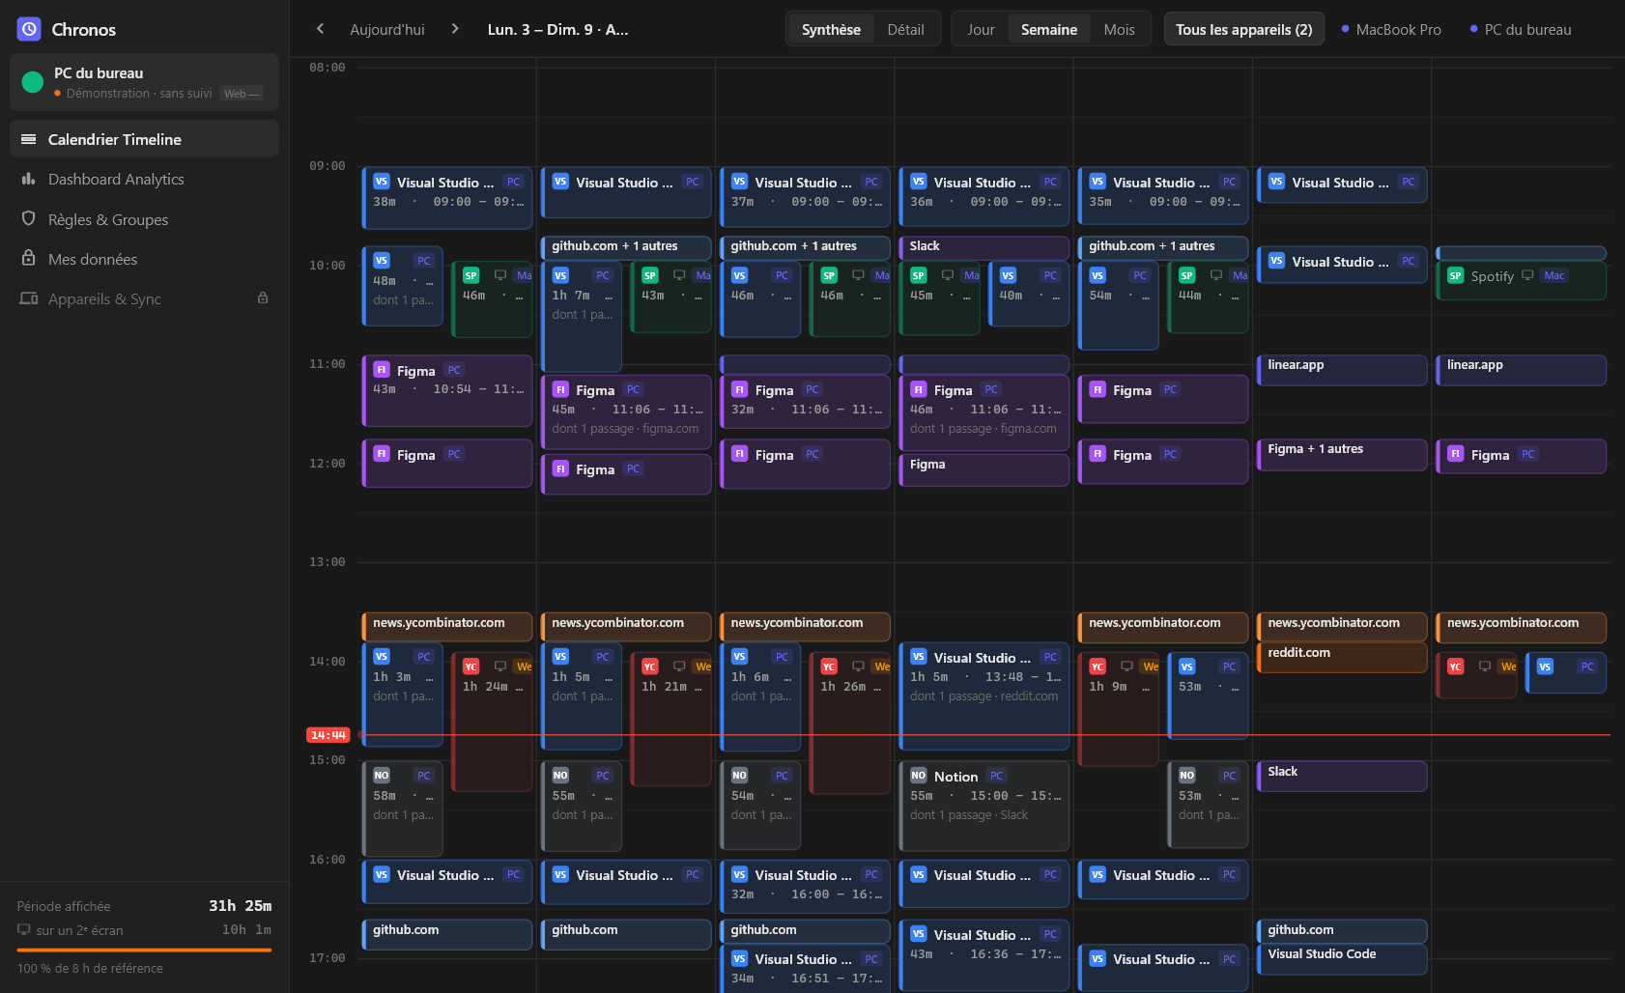Click the 'Période affichée' label
The height and width of the screenshot is (993, 1625).
click(64, 906)
